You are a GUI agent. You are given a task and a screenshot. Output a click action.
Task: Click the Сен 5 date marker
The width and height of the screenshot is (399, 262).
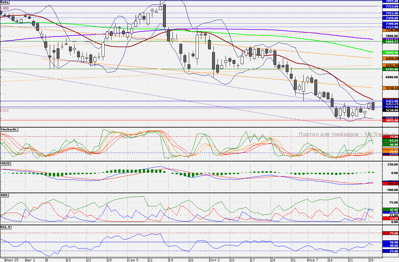click(x=133, y=260)
